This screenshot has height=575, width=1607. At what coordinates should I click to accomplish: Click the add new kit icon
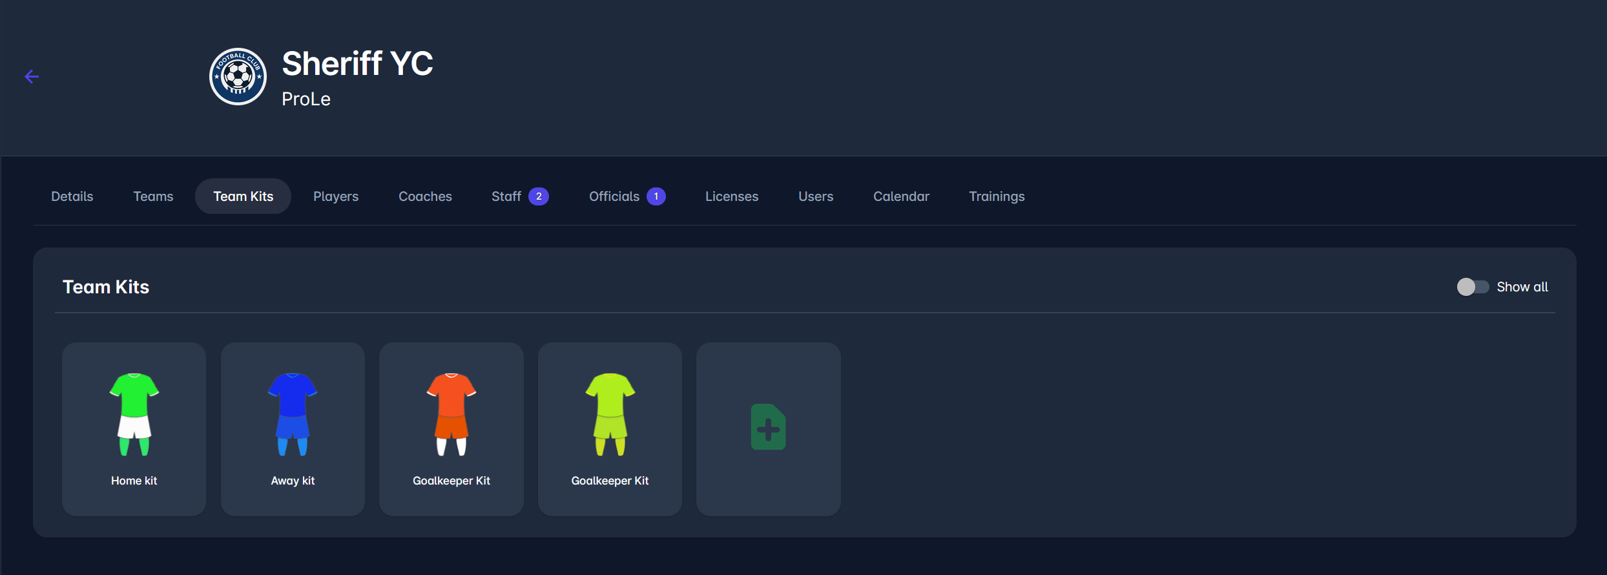[768, 428]
